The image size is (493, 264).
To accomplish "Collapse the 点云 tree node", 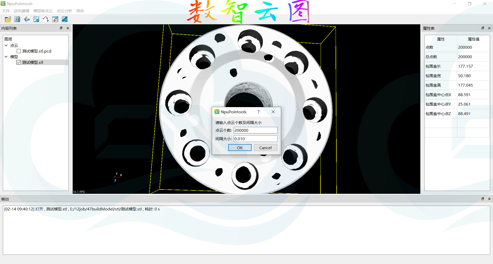I will [6, 45].
